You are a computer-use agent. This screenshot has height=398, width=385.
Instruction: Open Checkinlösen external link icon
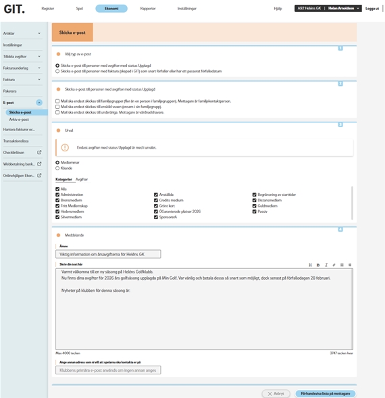pyautogui.click(x=39, y=152)
